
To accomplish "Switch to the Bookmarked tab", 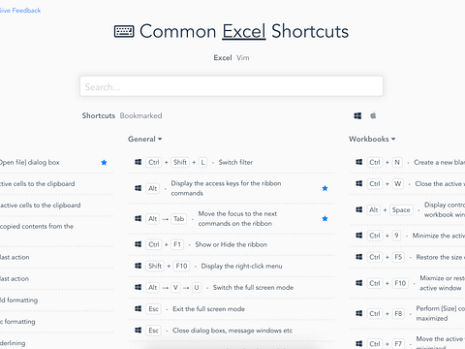I will pyautogui.click(x=140, y=115).
